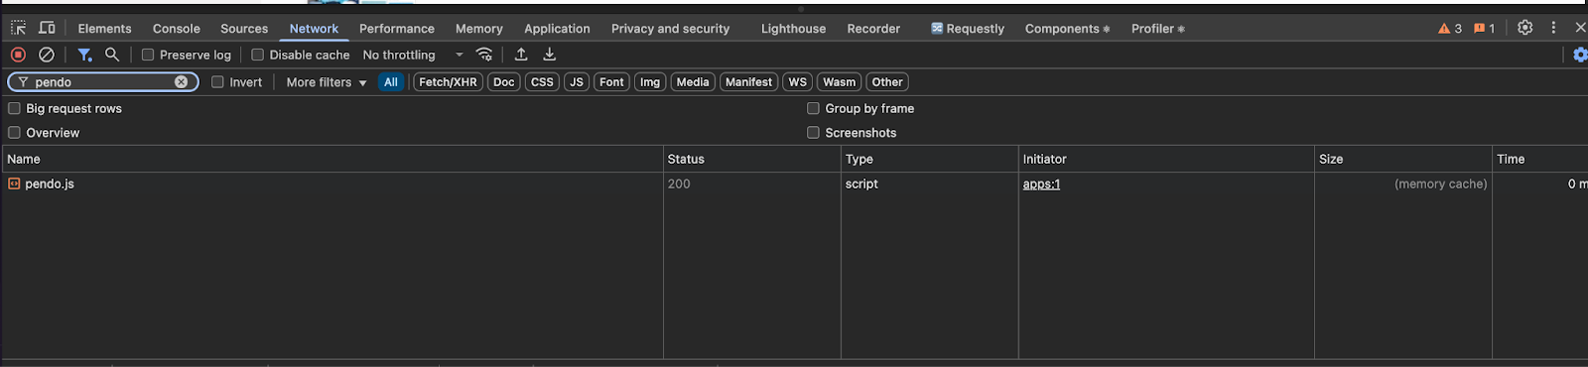Follow the apps:1 initiator link

1041,183
